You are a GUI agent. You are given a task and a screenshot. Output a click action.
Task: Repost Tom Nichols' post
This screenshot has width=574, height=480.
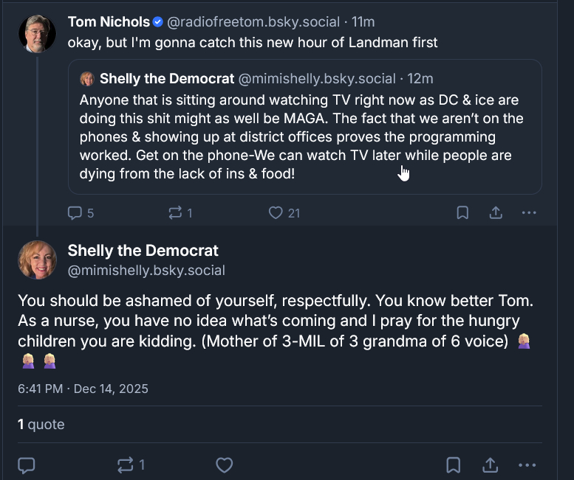click(x=174, y=213)
